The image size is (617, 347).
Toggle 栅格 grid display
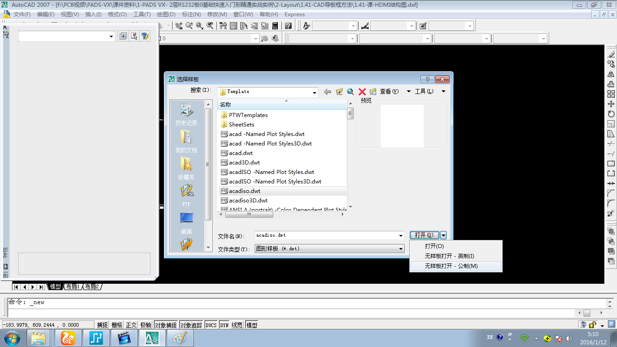coord(117,325)
